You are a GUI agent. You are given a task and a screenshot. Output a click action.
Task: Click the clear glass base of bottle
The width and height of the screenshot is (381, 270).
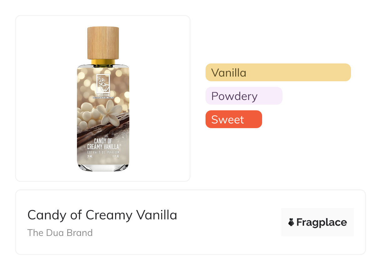point(103,168)
